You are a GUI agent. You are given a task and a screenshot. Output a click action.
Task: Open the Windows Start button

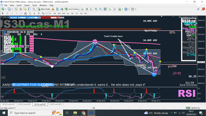click(4, 113)
